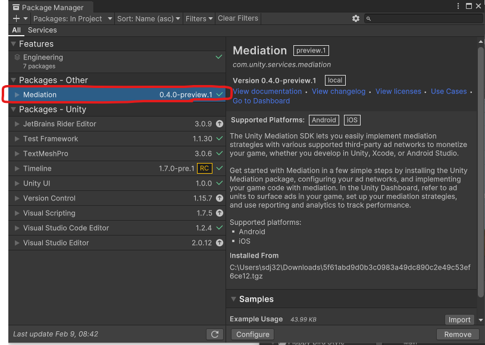Expand Unity UI versions arrow

pyautogui.click(x=17, y=183)
